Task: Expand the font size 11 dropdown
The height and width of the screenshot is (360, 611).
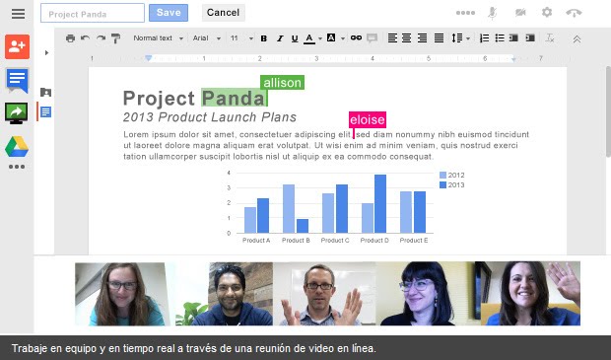Action: 241,38
